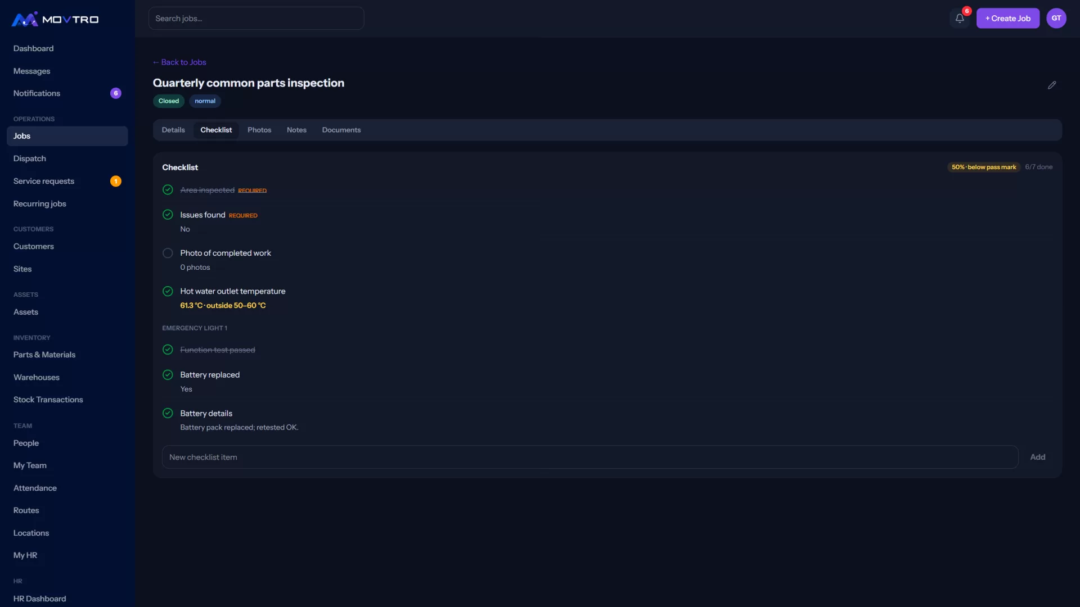Open Sites in the sidebar

pos(67,269)
